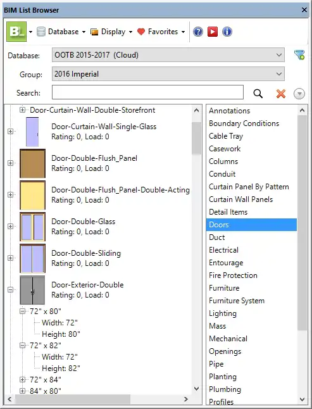Click the blue help question-mark icon
This screenshot has height=409, width=312.
(198, 32)
